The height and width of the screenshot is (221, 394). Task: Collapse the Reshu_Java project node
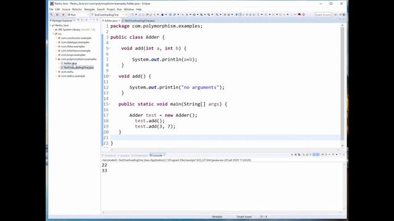(50, 25)
